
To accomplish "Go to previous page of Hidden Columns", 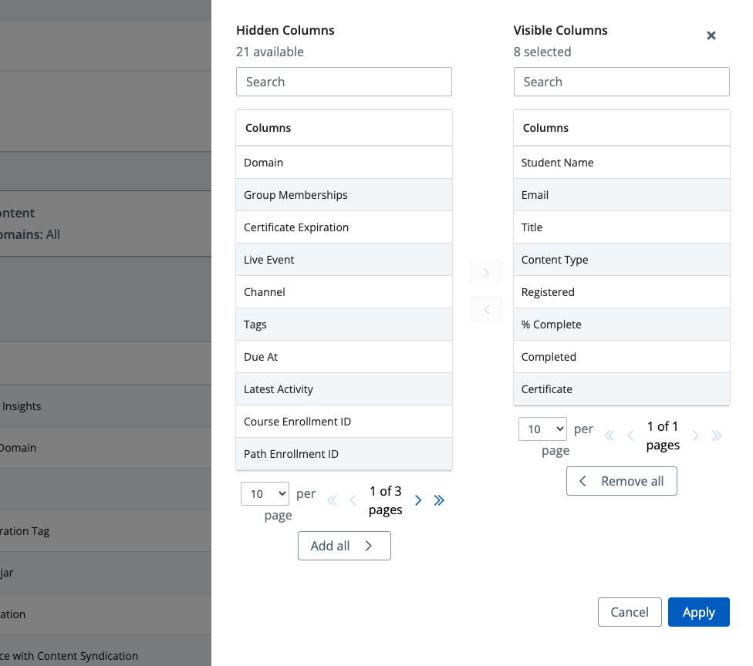I will (353, 500).
